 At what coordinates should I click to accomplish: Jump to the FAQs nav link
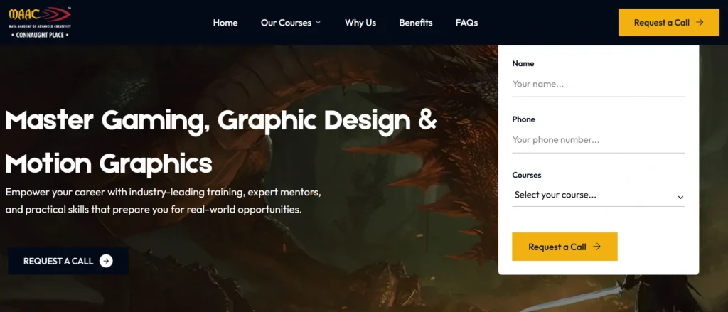coord(466,23)
